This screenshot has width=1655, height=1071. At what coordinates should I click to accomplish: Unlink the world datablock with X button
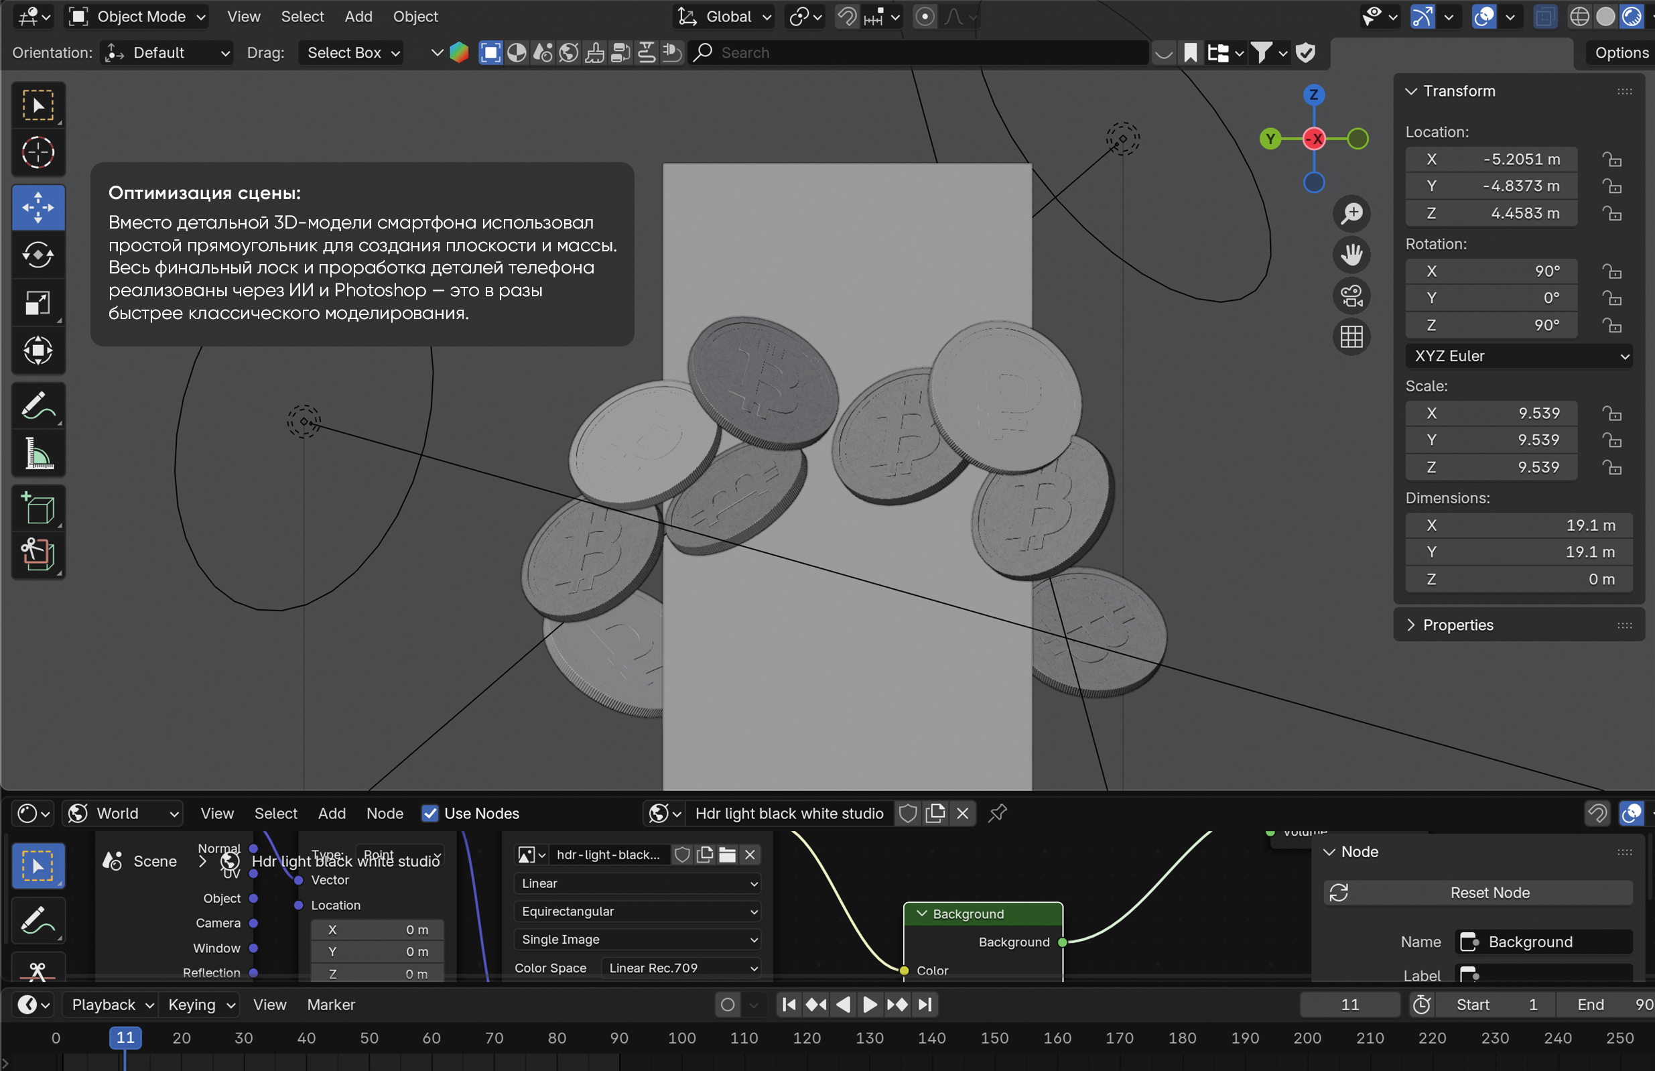[963, 813]
